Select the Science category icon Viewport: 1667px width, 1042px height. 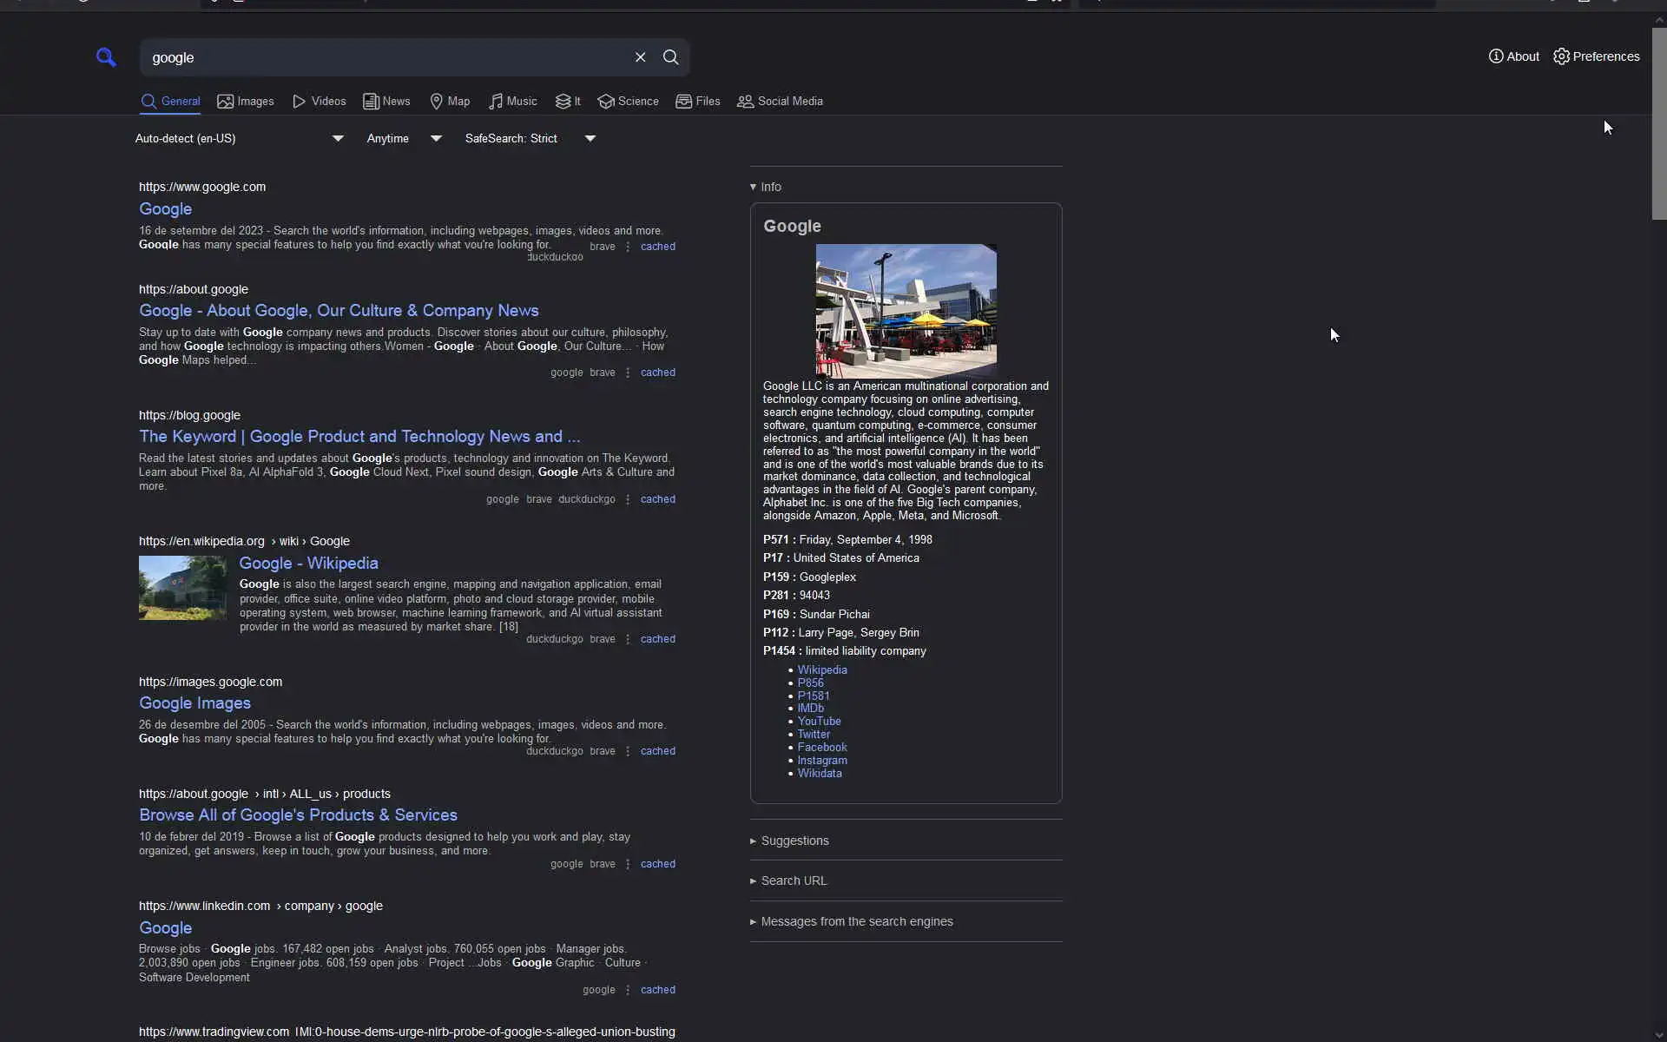606,102
